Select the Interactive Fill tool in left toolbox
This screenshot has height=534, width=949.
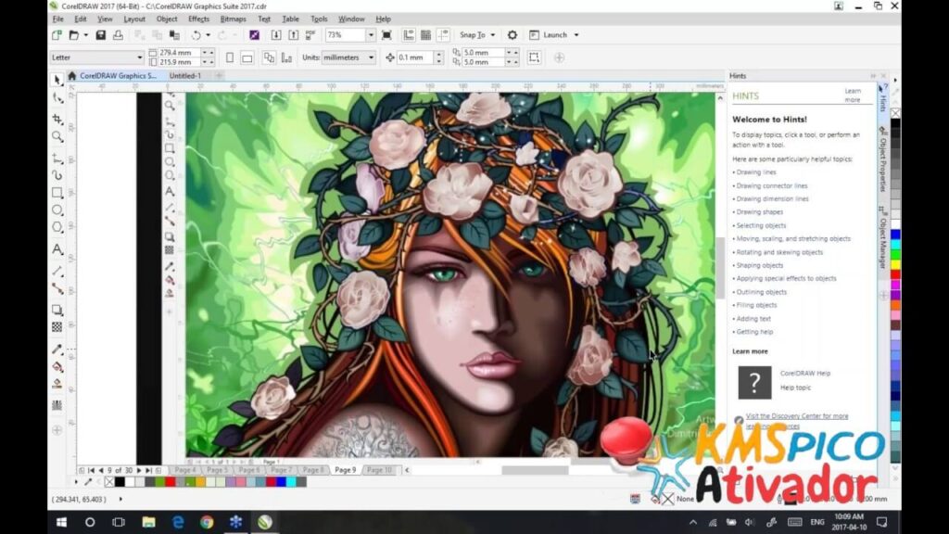(57, 366)
